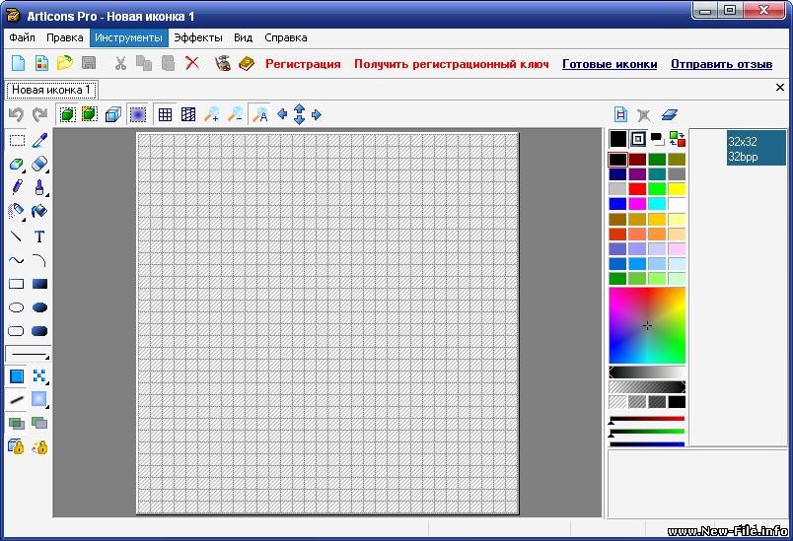Screen dimensions: 793x541
Task: Click the new multi-color icon wizard button
Action: (x=41, y=63)
